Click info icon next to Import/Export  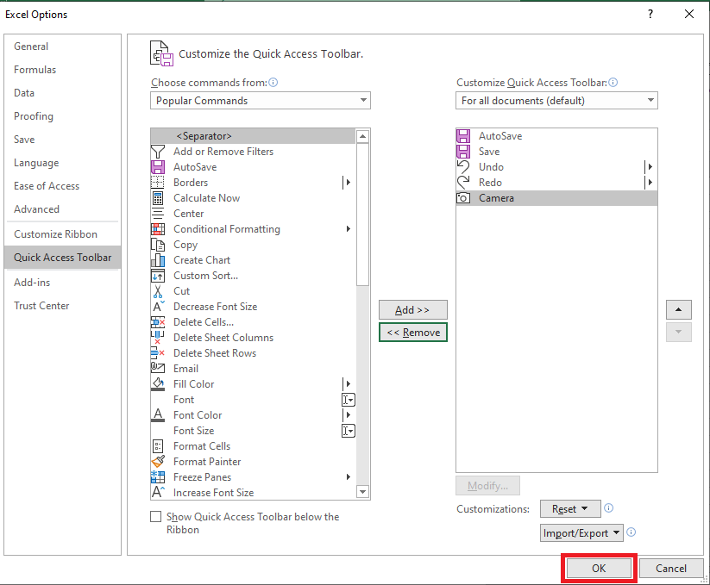pyautogui.click(x=631, y=532)
